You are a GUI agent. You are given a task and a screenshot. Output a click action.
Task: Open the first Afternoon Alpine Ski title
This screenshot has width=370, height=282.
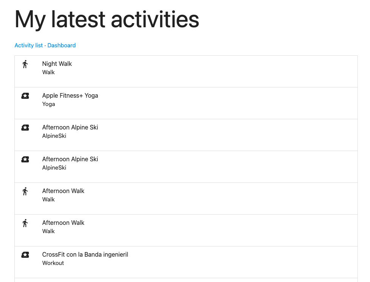coord(70,127)
